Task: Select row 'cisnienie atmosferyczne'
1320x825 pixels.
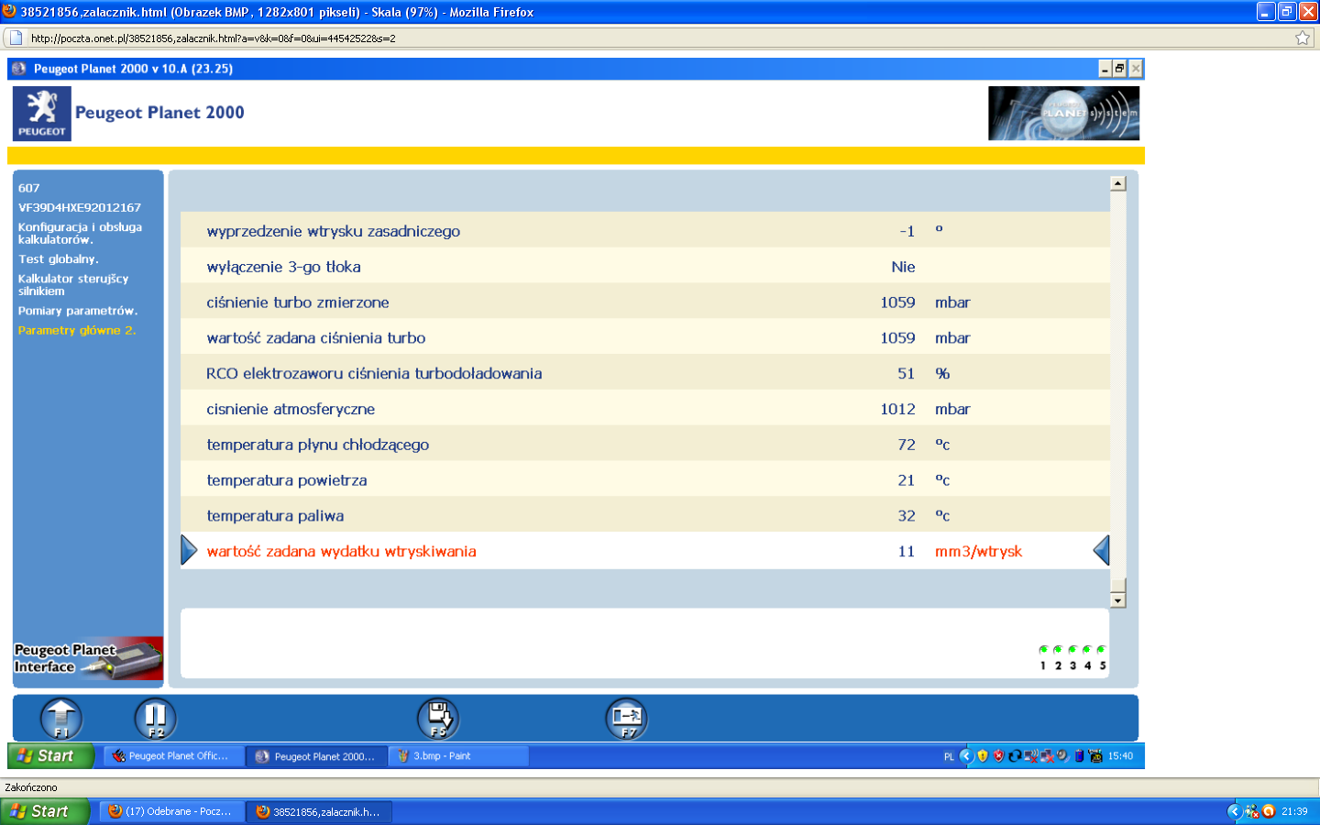Action: click(x=645, y=409)
